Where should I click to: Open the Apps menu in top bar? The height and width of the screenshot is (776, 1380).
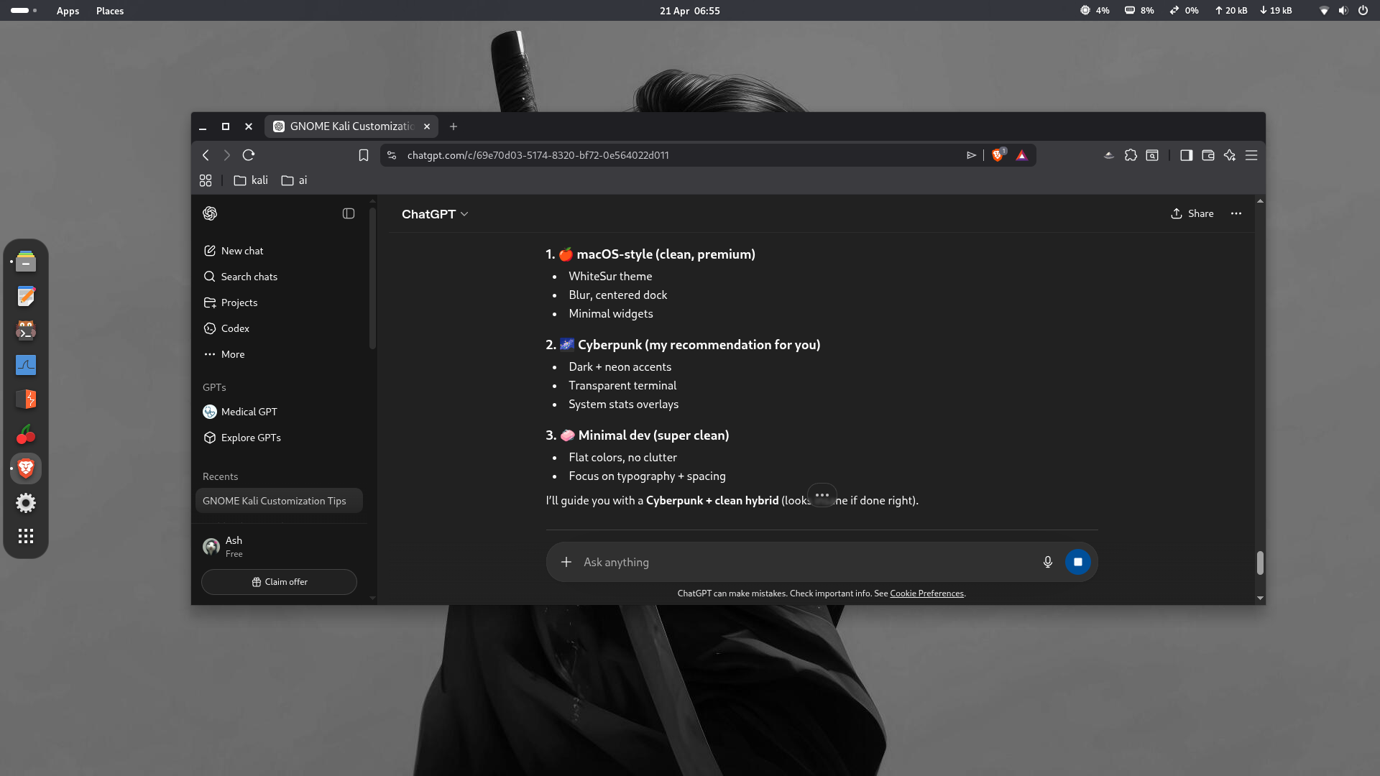click(x=68, y=11)
